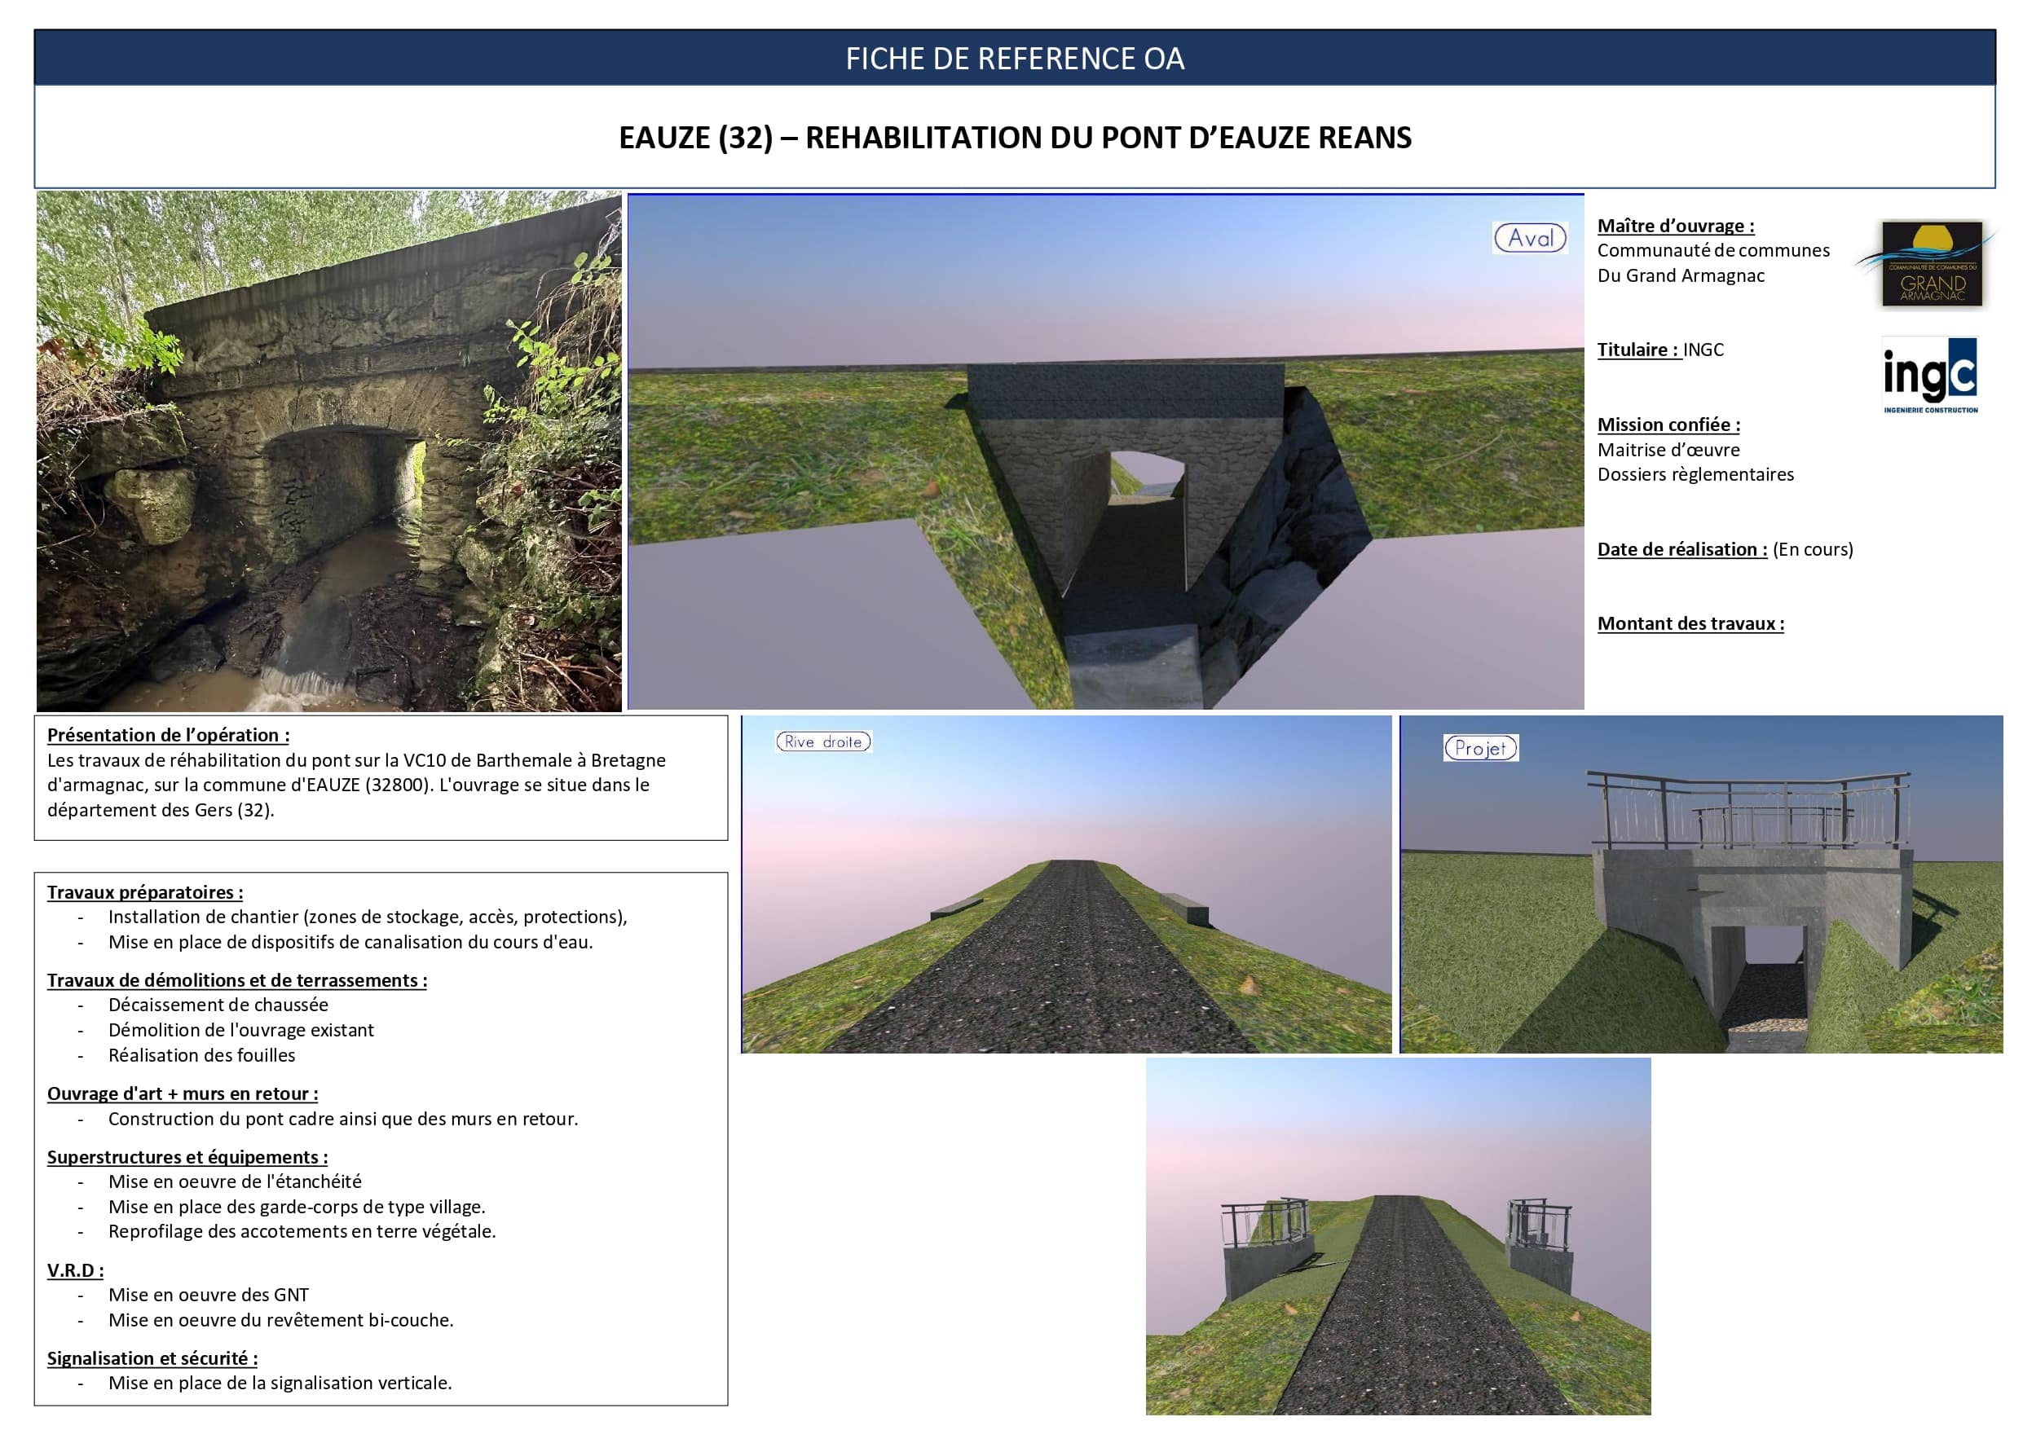The height and width of the screenshot is (1430, 2023).
Task: Open the bottom render of road with guardrails
Action: click(1399, 1237)
